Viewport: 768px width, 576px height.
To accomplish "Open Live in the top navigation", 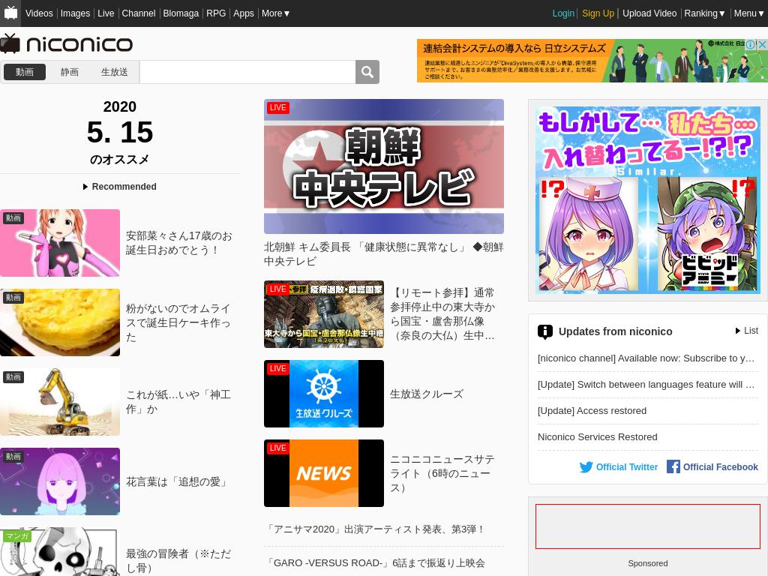I will pos(106,13).
